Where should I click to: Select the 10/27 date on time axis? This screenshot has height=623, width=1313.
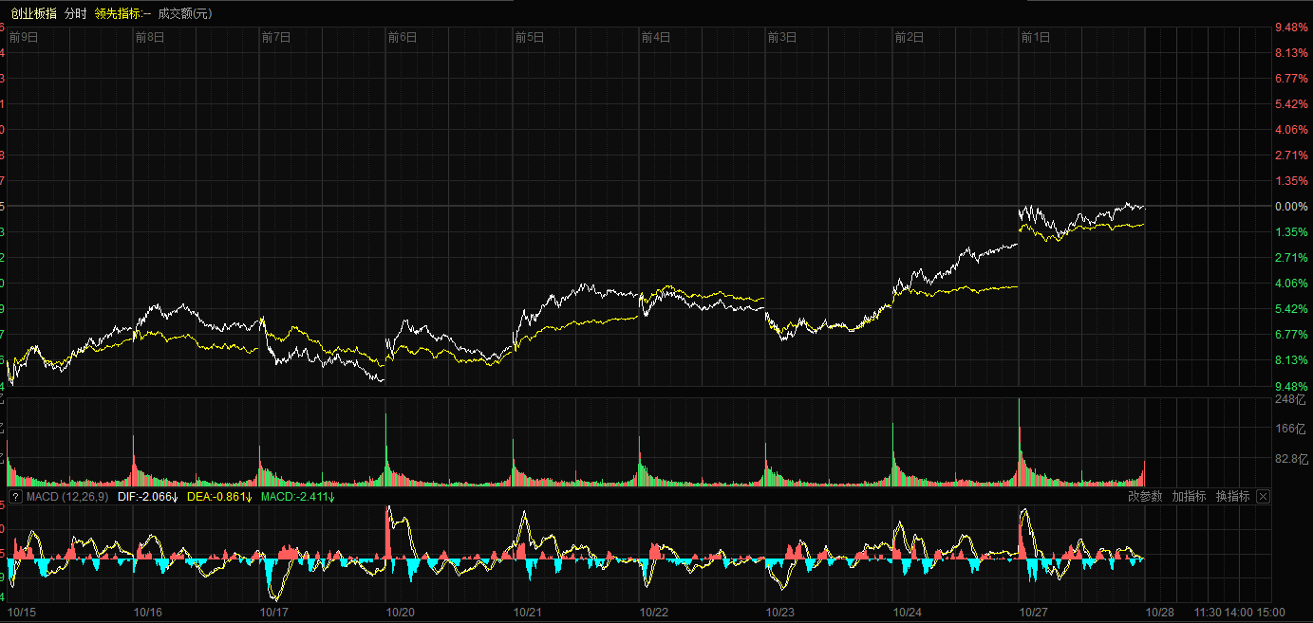(x=1034, y=613)
